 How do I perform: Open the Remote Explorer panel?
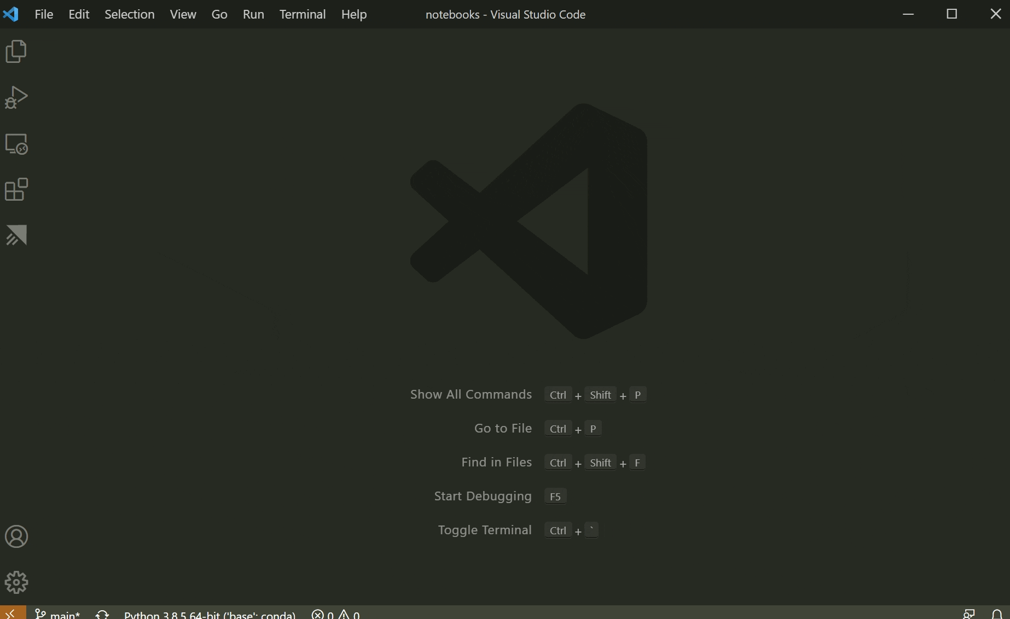click(x=16, y=144)
